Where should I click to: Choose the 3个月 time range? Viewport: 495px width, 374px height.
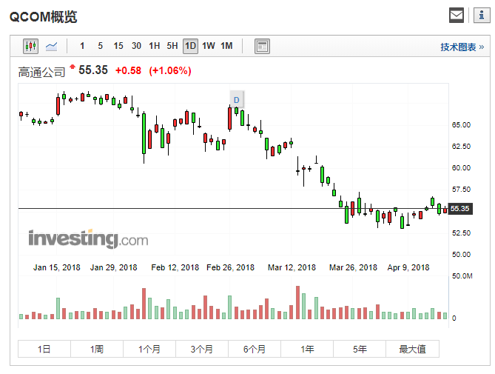[202, 349]
